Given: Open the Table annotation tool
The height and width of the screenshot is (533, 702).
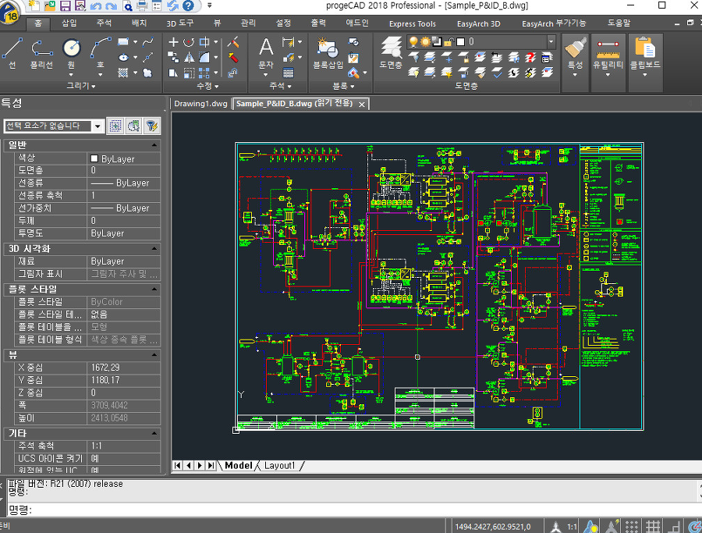Looking at the screenshot, I should (x=289, y=73).
